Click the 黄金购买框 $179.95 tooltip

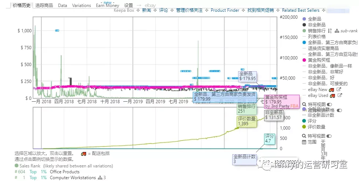[x=282, y=102]
